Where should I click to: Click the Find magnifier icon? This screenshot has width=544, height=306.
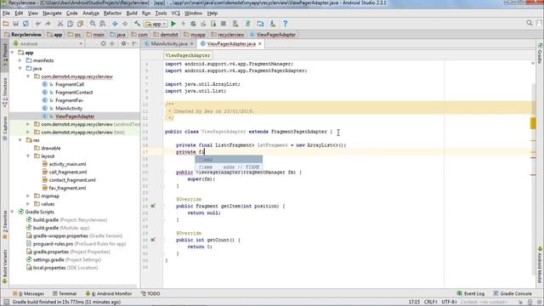[93, 24]
